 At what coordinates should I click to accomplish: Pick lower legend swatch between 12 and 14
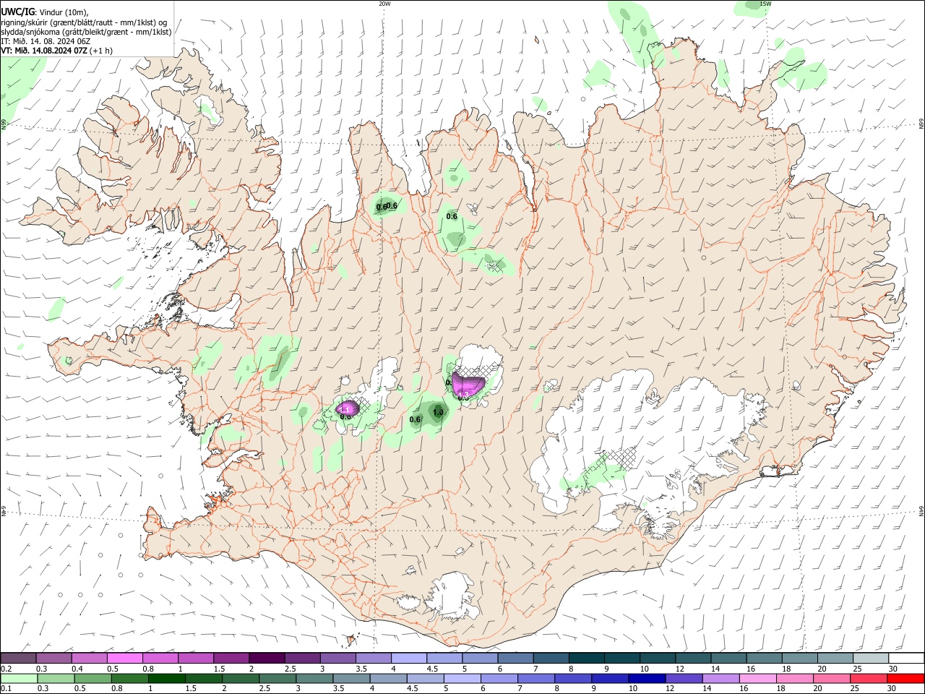[x=684, y=678]
